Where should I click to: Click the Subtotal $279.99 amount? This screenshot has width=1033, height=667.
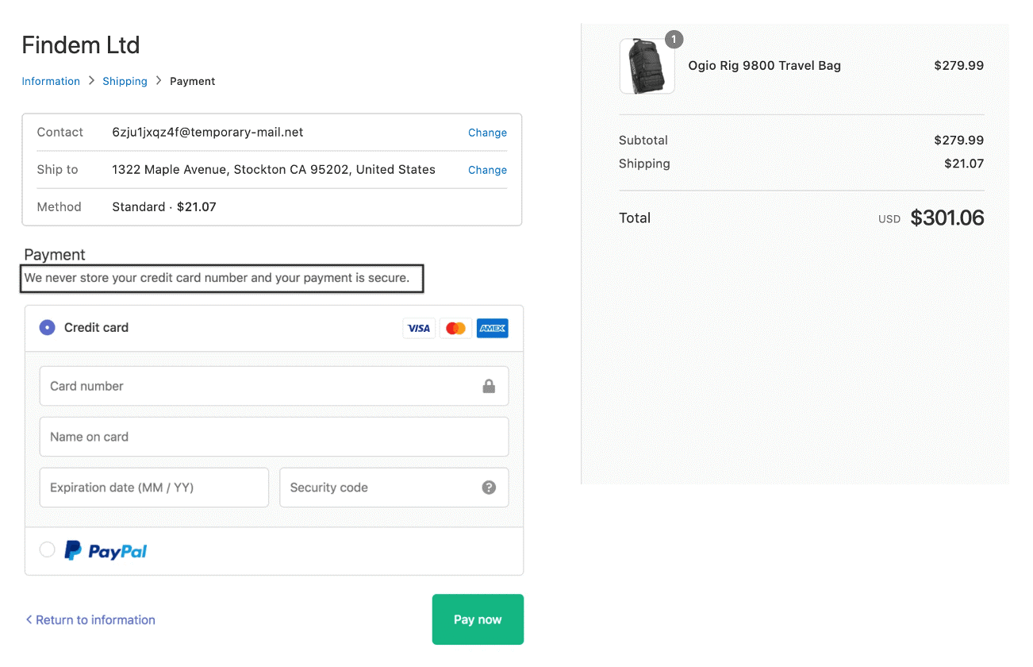pyautogui.click(x=959, y=141)
